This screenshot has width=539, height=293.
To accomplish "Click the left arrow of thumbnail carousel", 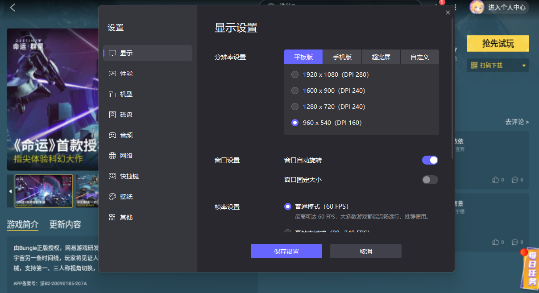I will pos(11,191).
